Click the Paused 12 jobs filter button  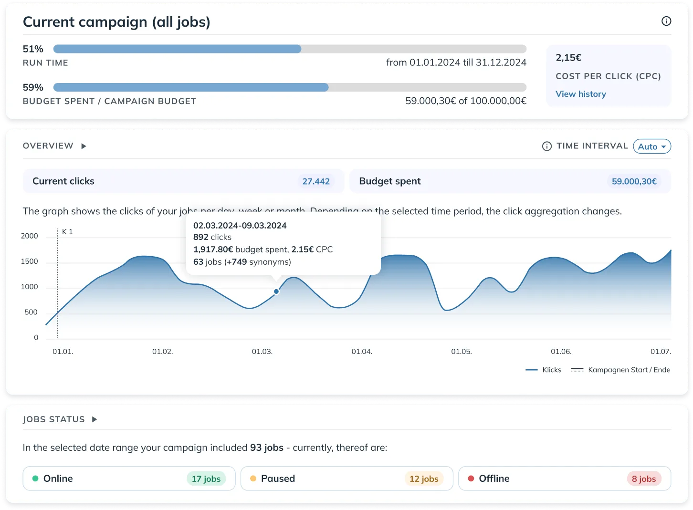346,479
